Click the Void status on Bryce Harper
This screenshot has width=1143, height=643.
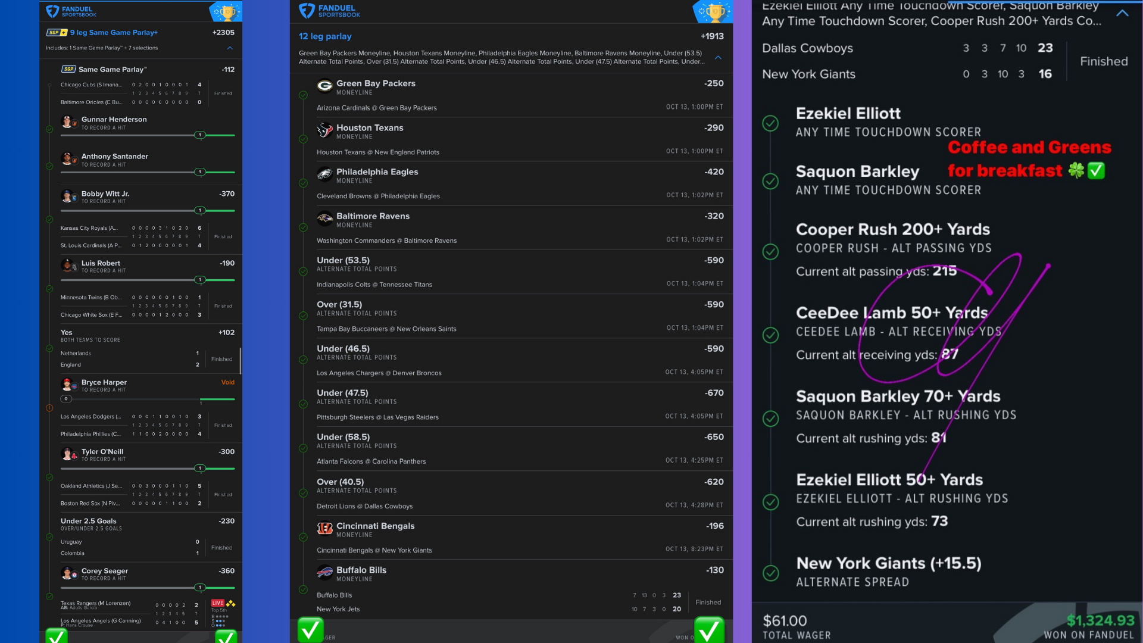click(227, 382)
